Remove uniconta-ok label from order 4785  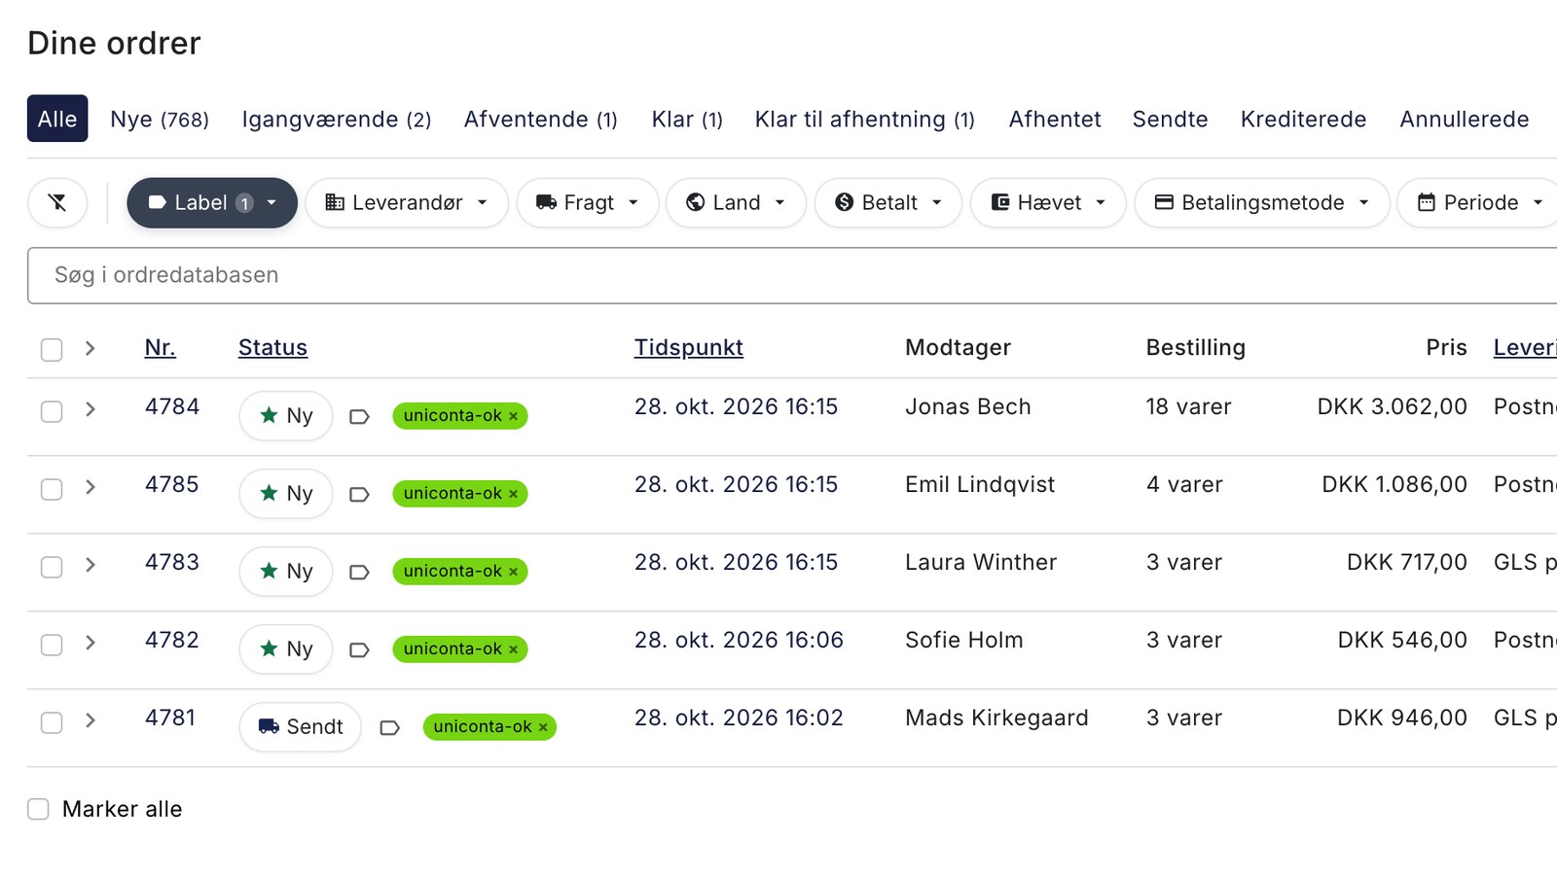[x=514, y=494]
